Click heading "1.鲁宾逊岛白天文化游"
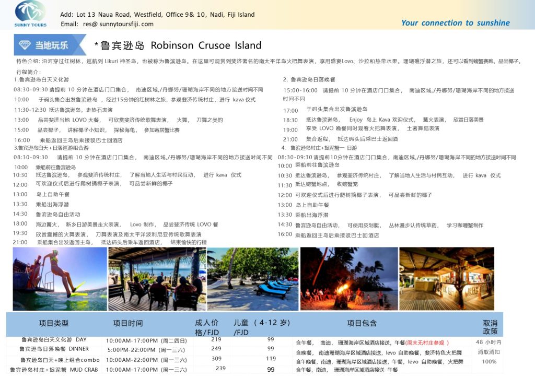This screenshot has height=378, width=535. pyautogui.click(x=41, y=79)
